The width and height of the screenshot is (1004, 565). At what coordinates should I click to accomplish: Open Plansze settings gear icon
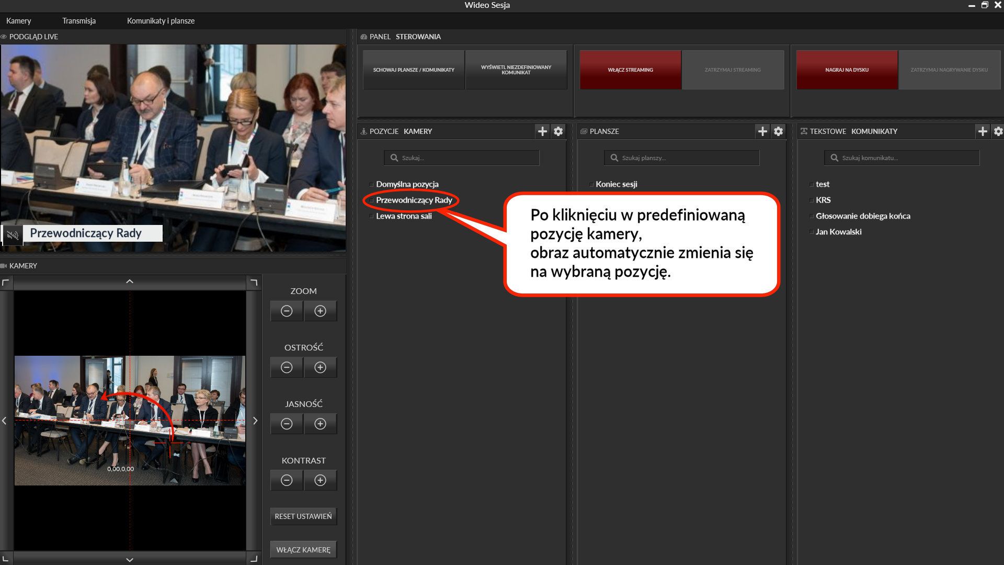coord(779,131)
